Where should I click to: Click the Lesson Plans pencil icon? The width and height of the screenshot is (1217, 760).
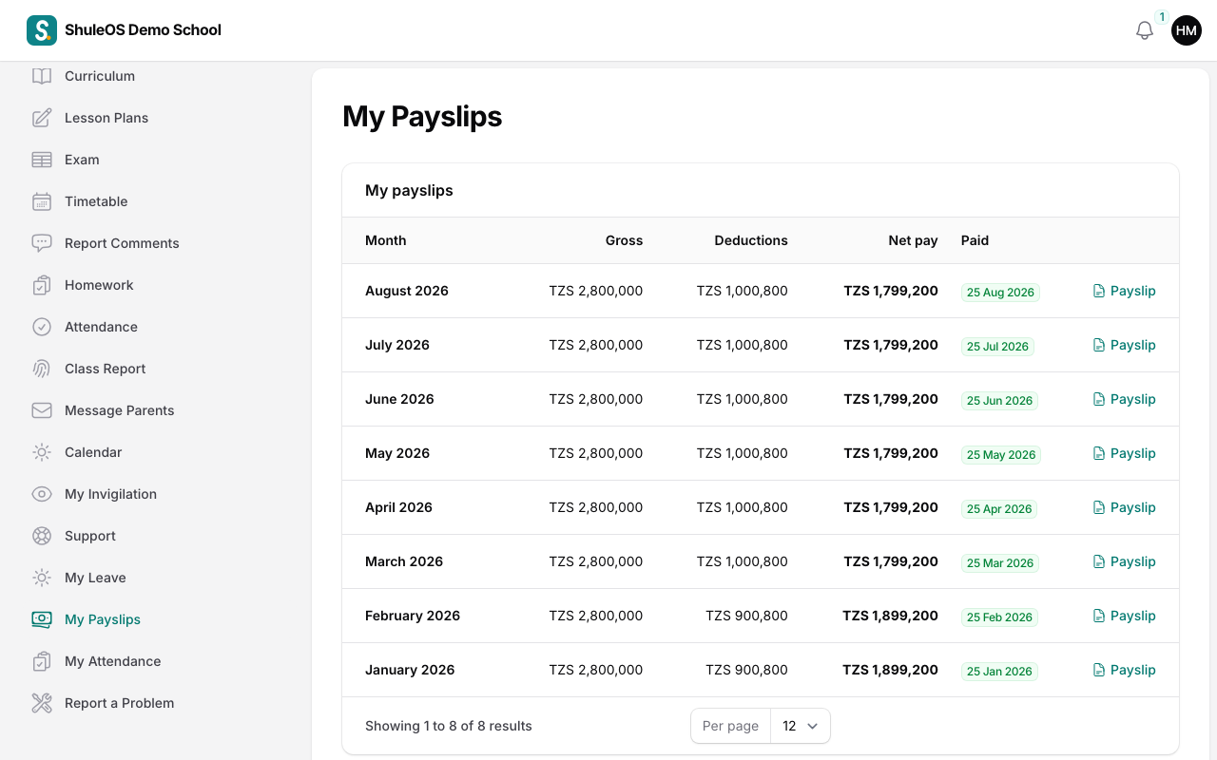point(42,118)
